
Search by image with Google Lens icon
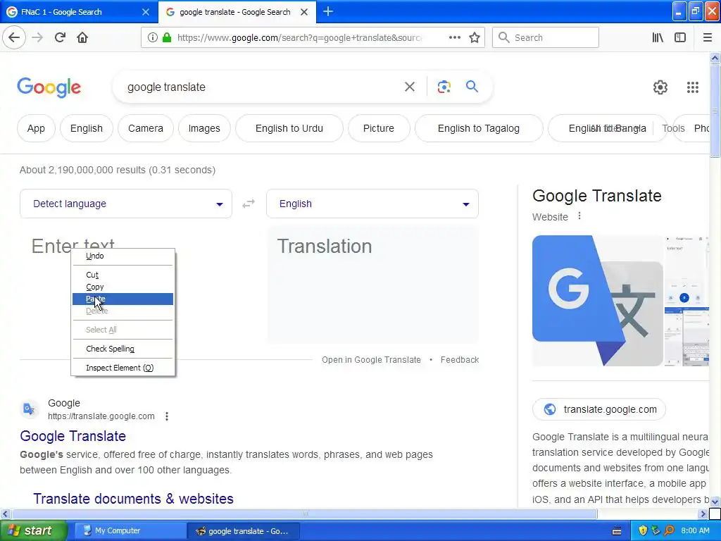coord(444,87)
